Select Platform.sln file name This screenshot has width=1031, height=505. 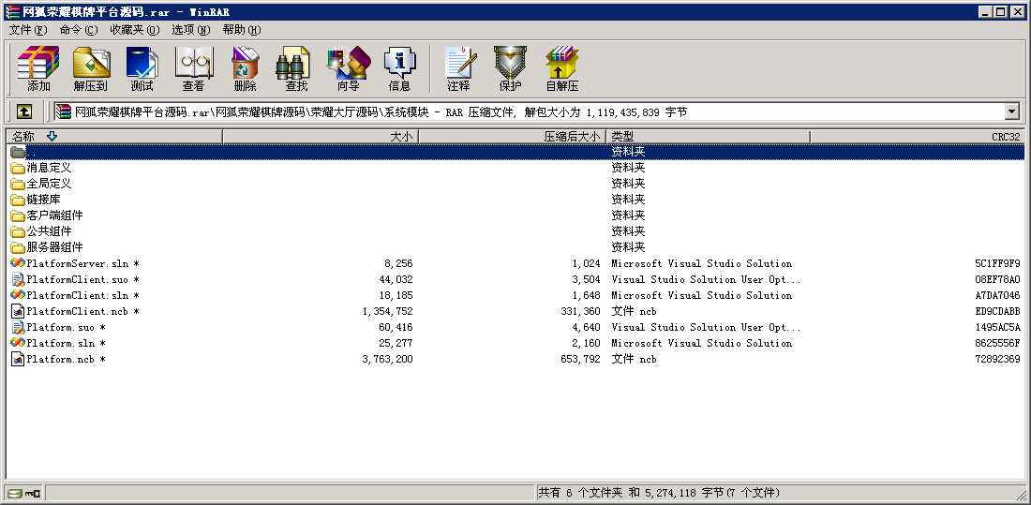(66, 343)
